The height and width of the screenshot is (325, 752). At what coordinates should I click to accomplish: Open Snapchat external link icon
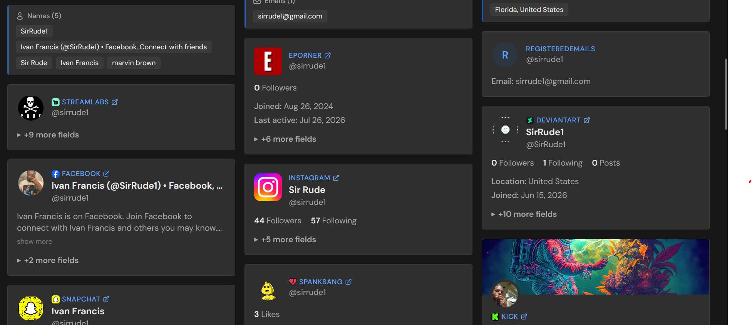[106, 299]
